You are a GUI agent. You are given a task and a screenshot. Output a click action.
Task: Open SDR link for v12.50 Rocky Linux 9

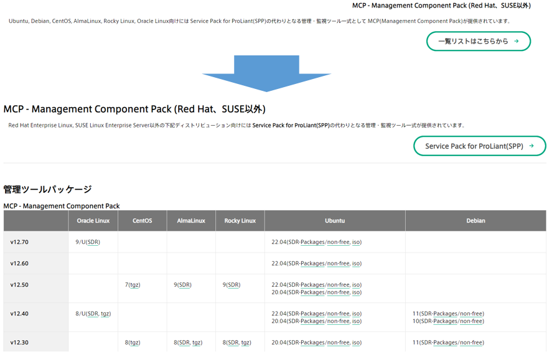[233, 285]
